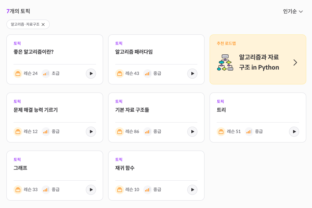Select the 알고리즘 패러다임 title

[x=134, y=52]
